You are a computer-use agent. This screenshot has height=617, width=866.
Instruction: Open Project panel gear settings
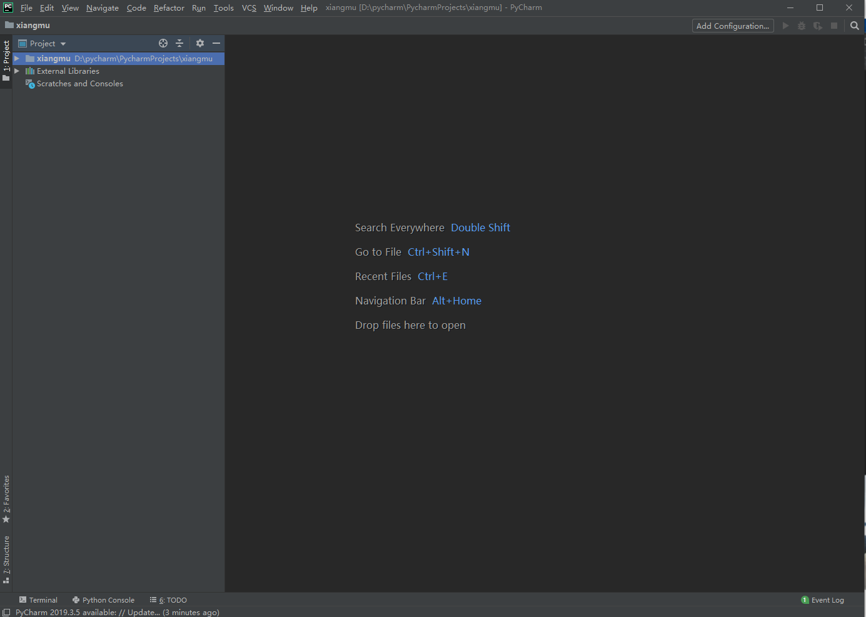(x=200, y=43)
